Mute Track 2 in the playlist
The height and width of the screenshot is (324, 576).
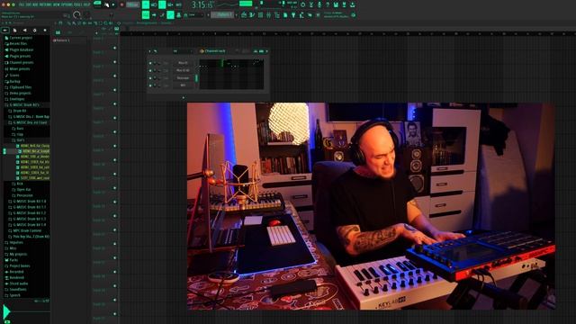coord(114,62)
